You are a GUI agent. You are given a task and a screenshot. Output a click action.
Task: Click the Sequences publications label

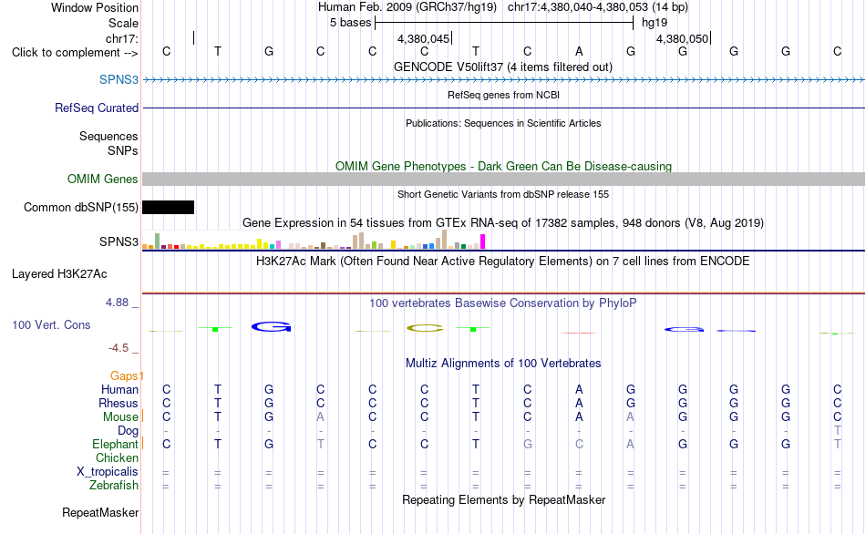(108, 137)
